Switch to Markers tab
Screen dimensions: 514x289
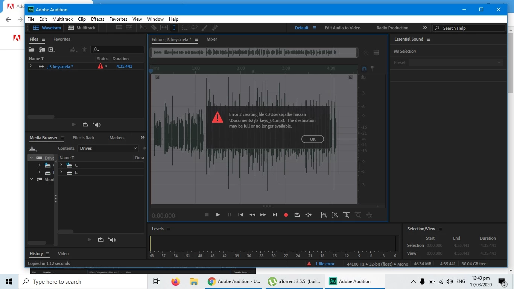click(117, 138)
